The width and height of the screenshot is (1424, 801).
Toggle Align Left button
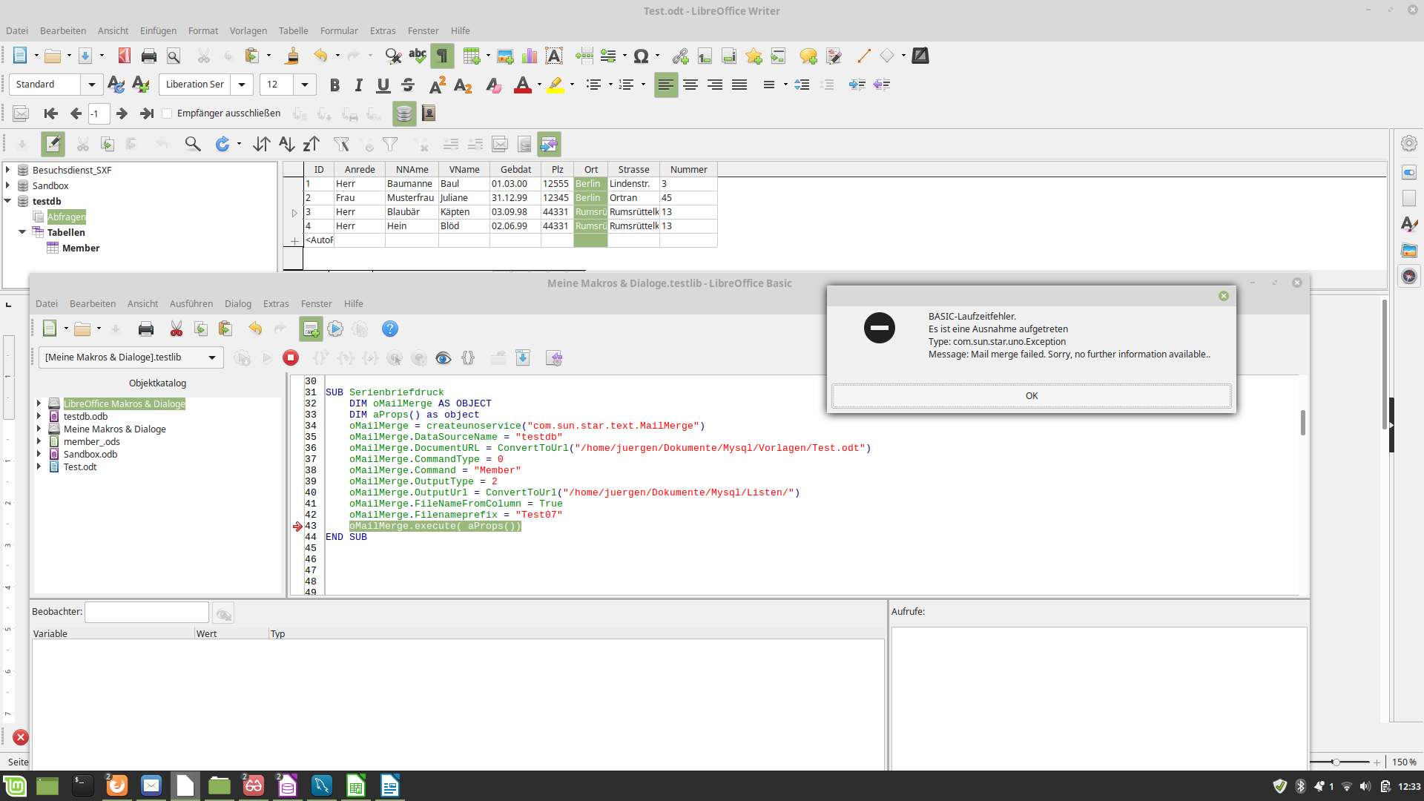(666, 85)
